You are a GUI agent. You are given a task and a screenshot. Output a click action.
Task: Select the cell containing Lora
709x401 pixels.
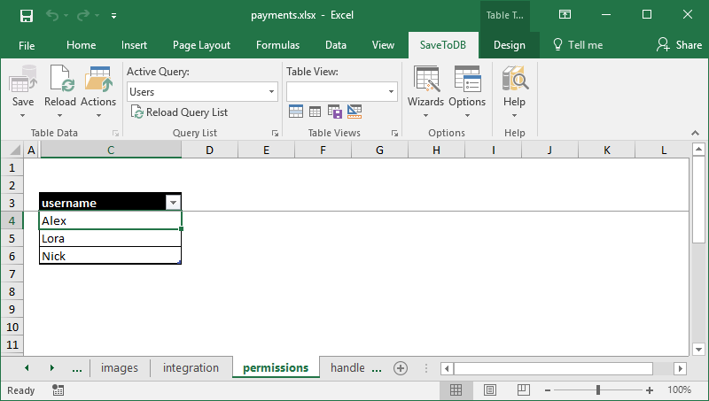(x=110, y=238)
